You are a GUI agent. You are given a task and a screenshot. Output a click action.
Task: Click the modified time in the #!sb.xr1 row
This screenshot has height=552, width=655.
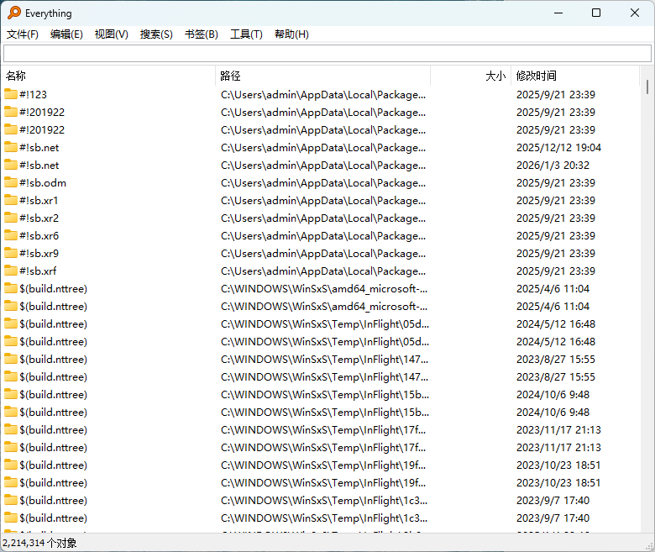tap(556, 200)
